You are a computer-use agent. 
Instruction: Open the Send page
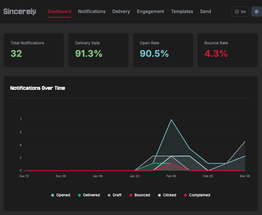[205, 12]
